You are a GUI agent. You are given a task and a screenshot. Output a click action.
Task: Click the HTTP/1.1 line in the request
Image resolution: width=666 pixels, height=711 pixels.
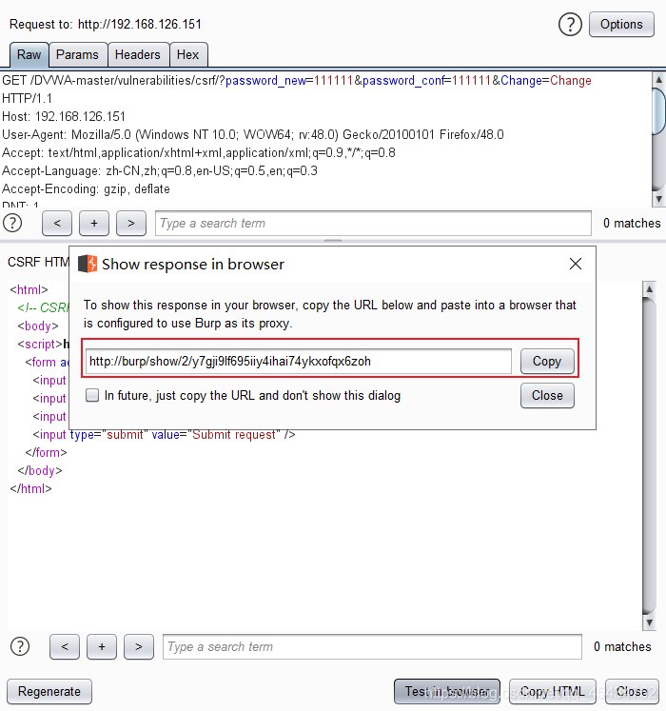click(x=28, y=98)
